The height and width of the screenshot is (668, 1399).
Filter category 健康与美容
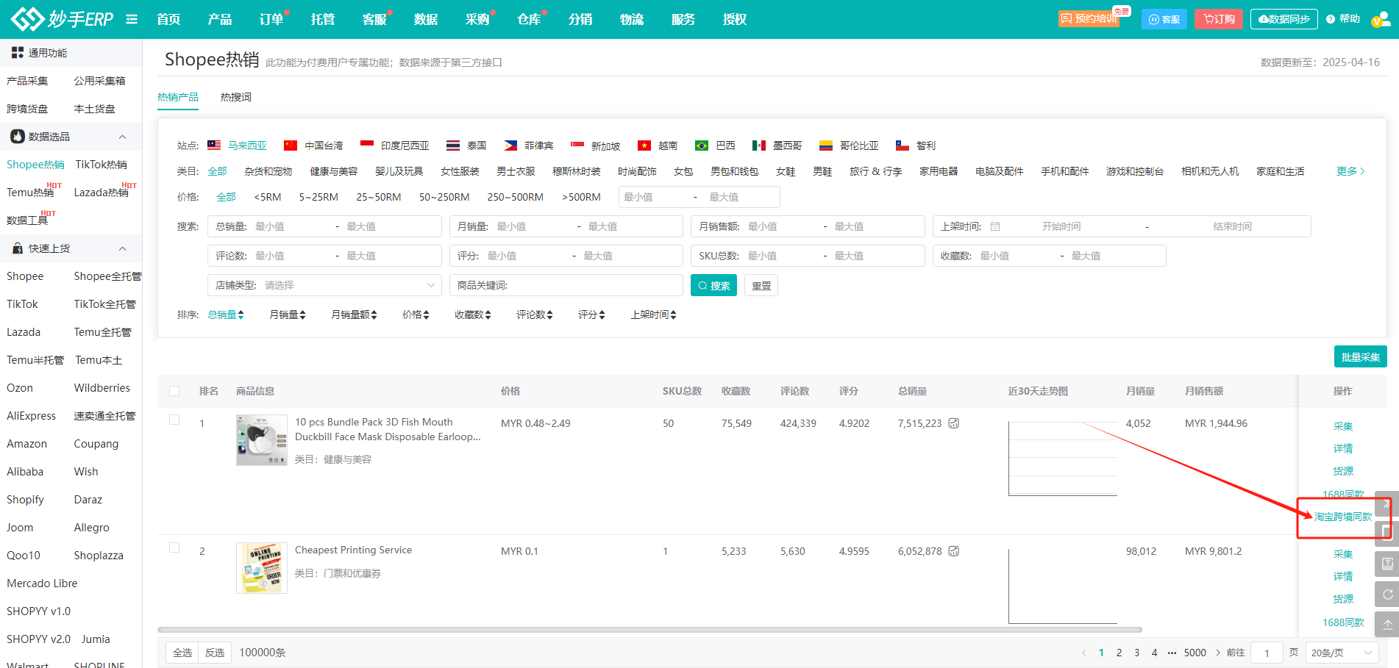point(334,171)
